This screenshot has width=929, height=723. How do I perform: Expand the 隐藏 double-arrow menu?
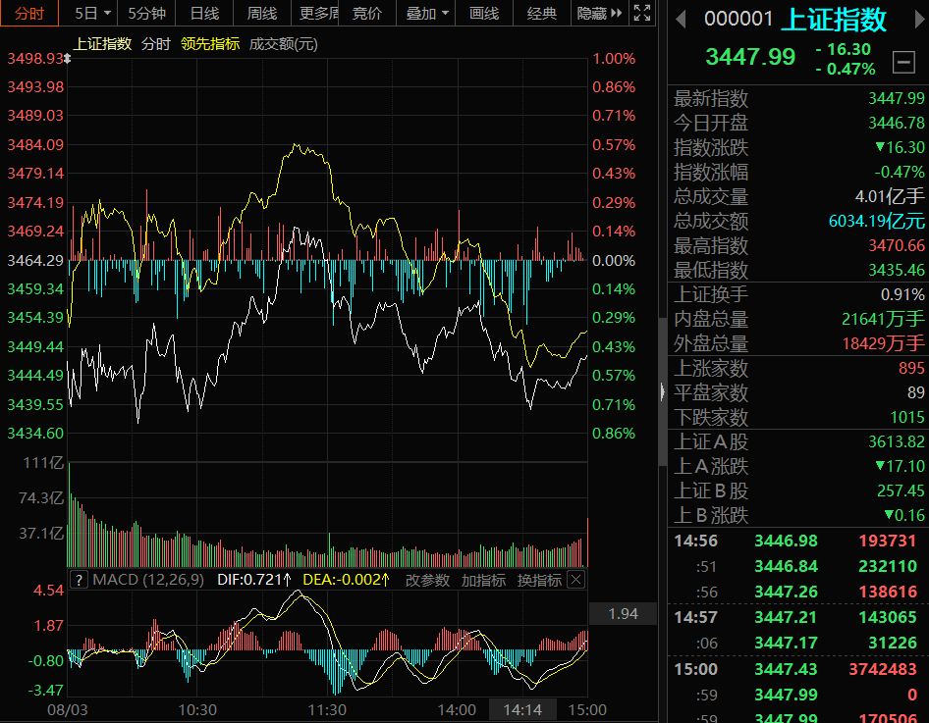599,13
